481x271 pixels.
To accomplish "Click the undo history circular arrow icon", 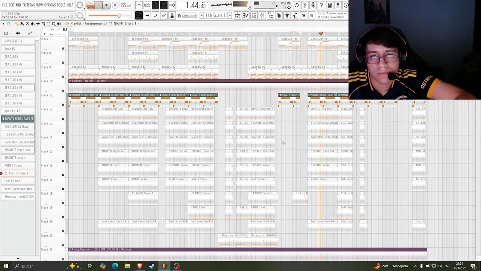I will (296, 5).
